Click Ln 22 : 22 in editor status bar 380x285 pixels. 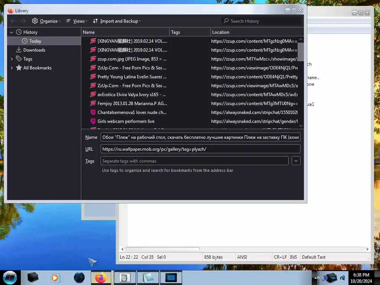click(129, 257)
